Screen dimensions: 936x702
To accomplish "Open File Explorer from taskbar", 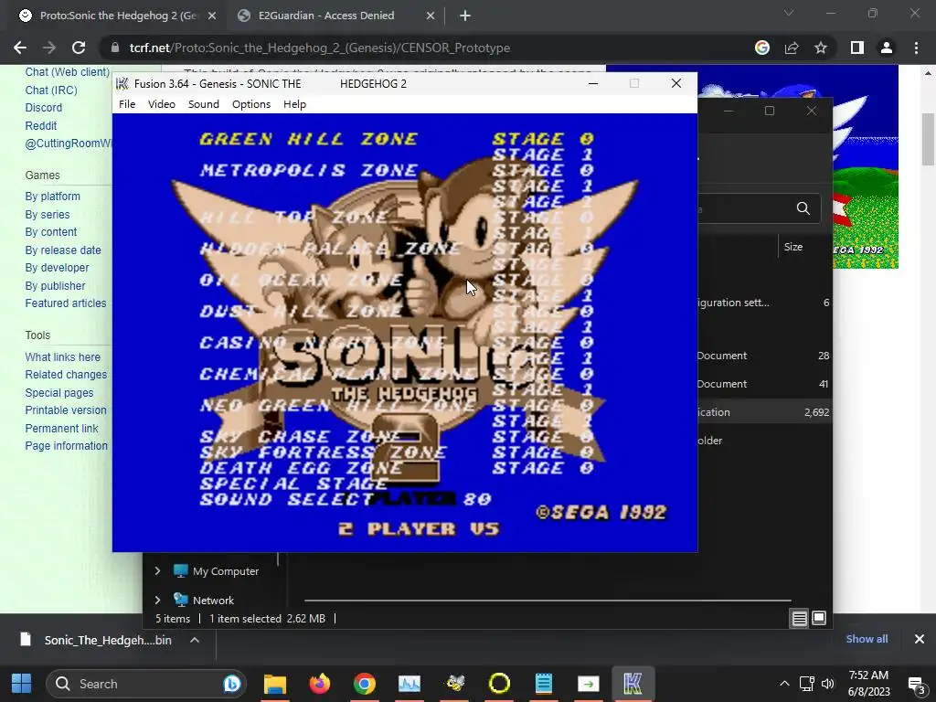I will [275, 684].
